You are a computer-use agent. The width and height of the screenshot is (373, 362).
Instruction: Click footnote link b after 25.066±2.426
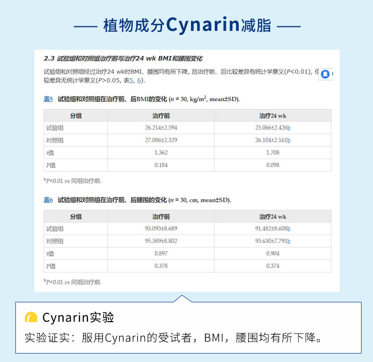click(289, 127)
